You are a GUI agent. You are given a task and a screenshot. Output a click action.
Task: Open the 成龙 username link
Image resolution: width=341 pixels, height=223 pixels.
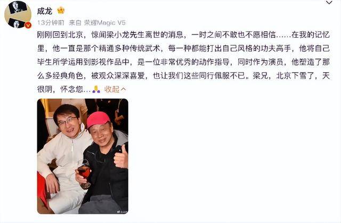click(x=45, y=11)
